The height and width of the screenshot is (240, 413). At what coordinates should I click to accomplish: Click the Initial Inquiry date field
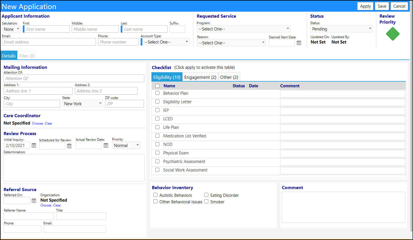[17, 145]
